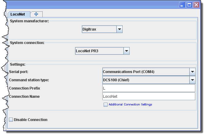Viewport: 206px width, 136px height.
Task: Maximize the preferences window
Action: [x=189, y=5]
